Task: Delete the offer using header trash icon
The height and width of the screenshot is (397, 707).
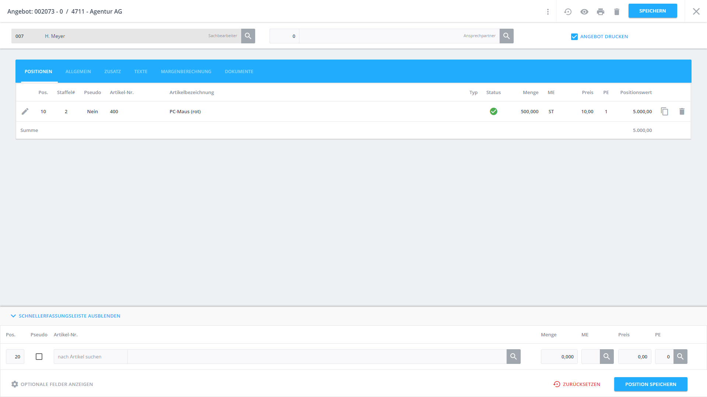Action: (617, 12)
